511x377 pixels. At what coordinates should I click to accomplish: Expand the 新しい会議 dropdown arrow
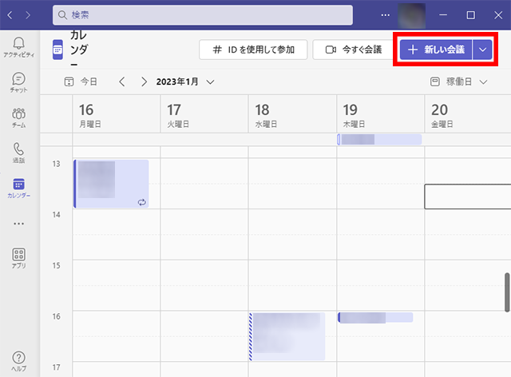pos(482,50)
